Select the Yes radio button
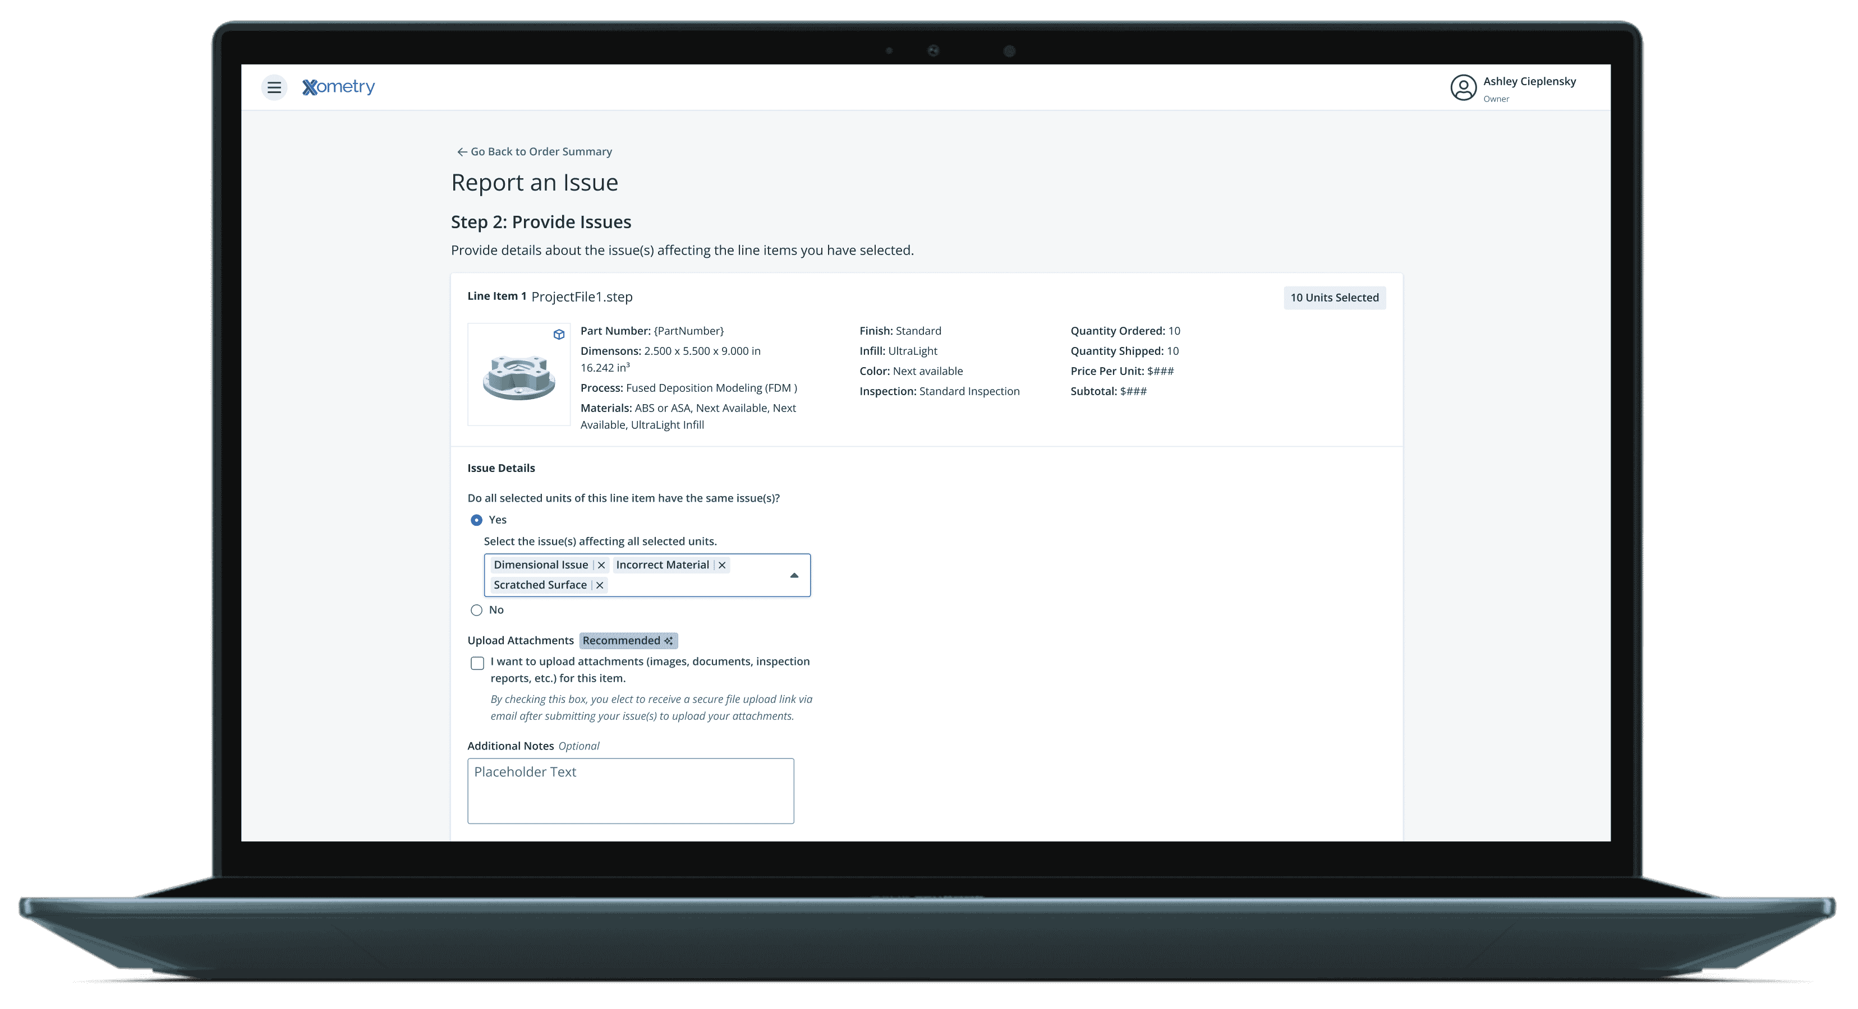The width and height of the screenshot is (1858, 1009). coord(476,520)
